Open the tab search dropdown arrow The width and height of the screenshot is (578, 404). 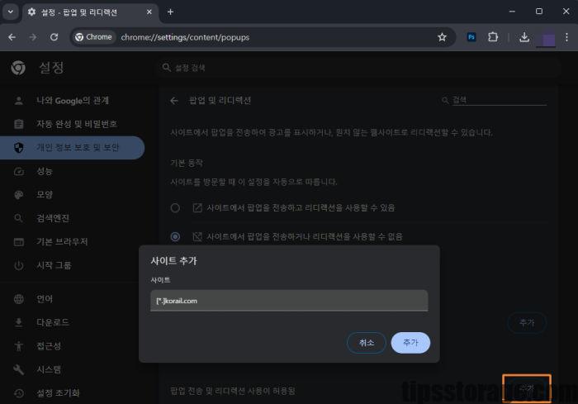click(10, 12)
